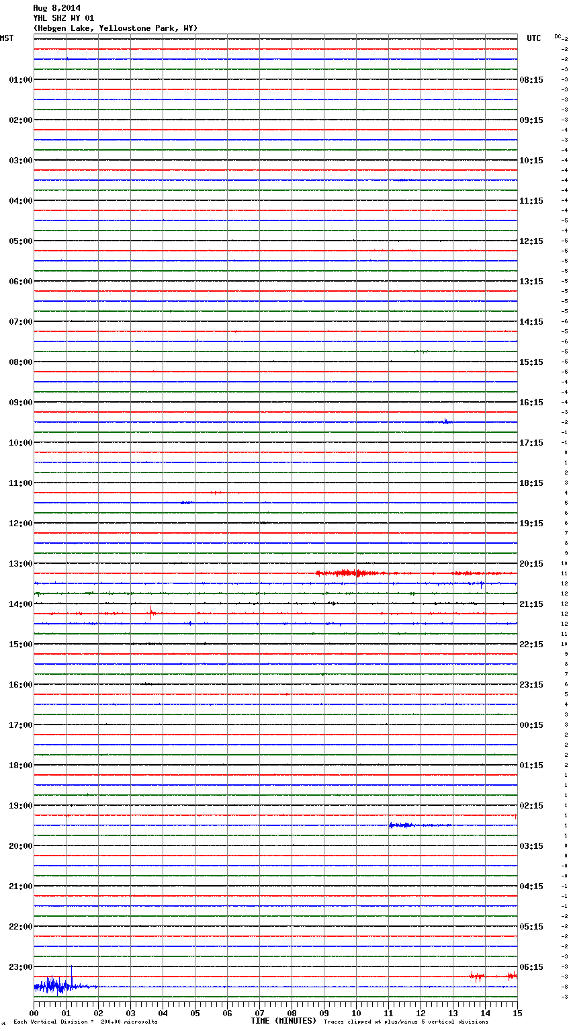This screenshot has height=1031, width=571.
Task: Select the 07 minute tick on the bottom axis
Action: point(259,1013)
